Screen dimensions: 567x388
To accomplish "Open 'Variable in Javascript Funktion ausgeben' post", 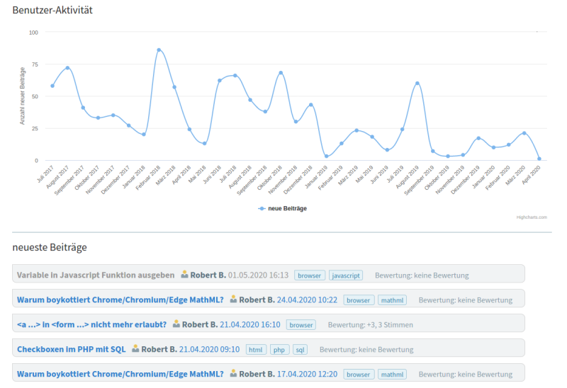I will 96,275.
